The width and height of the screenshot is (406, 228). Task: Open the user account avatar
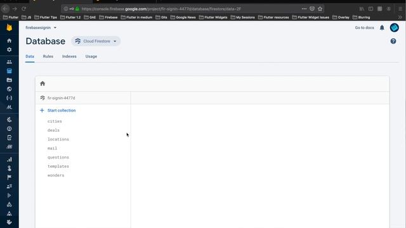point(395,28)
